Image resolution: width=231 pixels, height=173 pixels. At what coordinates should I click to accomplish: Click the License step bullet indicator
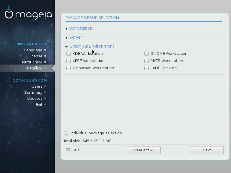pos(45,56)
